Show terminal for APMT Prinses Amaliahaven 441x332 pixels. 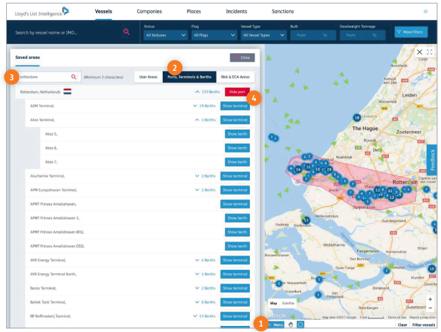tap(235, 204)
